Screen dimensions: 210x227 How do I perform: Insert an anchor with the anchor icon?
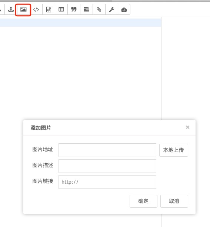[x=11, y=10]
